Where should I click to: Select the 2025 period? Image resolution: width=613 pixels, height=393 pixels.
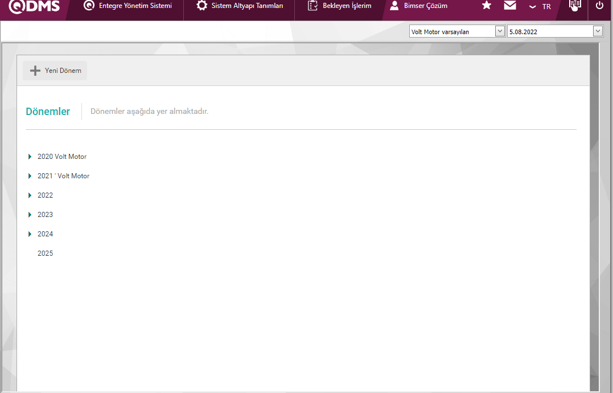[46, 253]
